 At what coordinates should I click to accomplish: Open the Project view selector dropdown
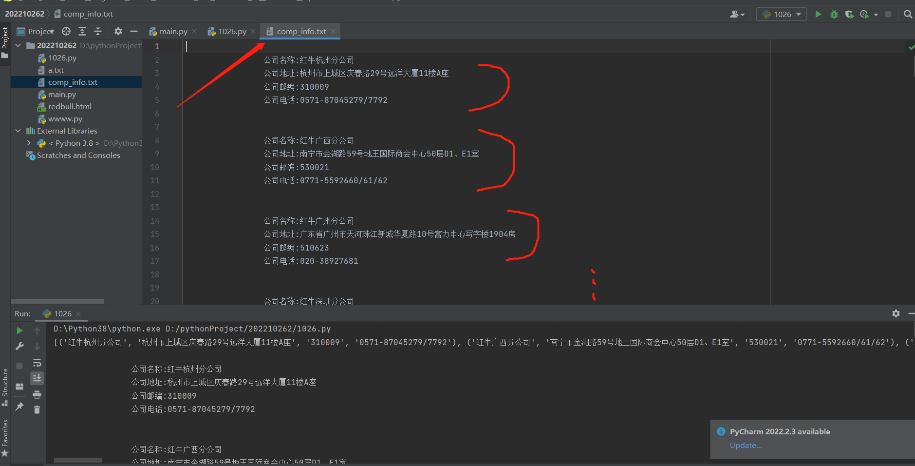36,31
